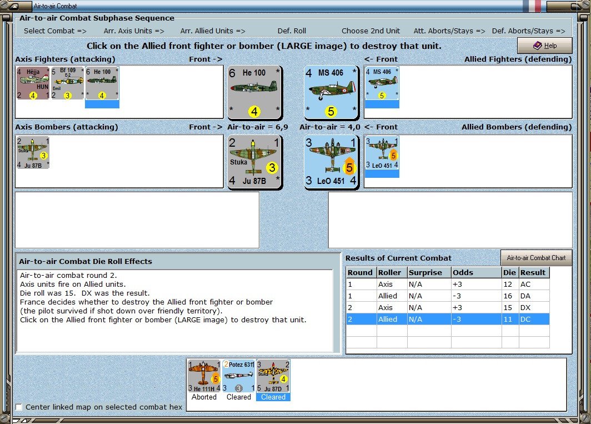
Task: Open the Air-to-air Combat Chart
Action: [536, 258]
